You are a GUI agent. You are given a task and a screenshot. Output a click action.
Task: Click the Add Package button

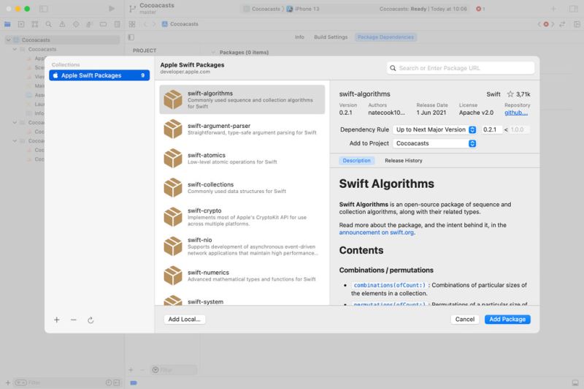click(x=507, y=320)
